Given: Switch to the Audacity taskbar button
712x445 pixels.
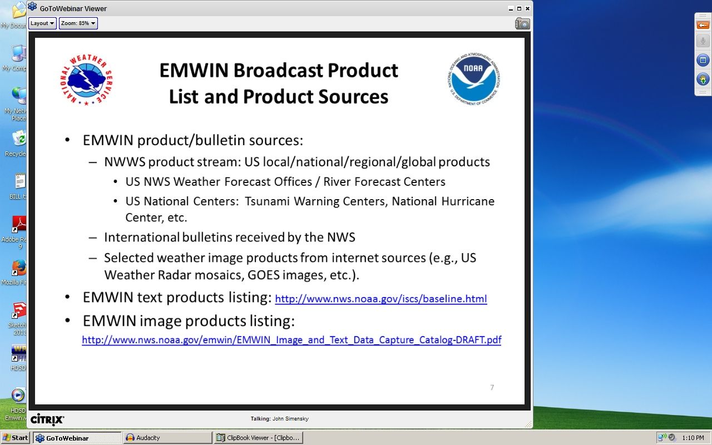Looking at the screenshot, I should tap(167, 438).
